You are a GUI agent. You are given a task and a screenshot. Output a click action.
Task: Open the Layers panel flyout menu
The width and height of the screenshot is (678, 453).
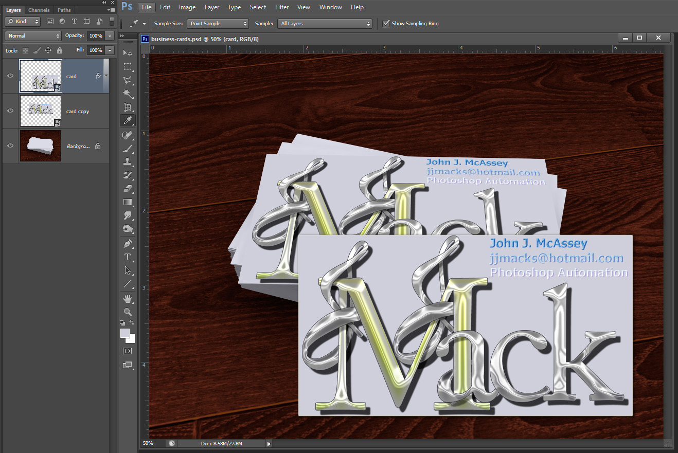[x=112, y=10]
